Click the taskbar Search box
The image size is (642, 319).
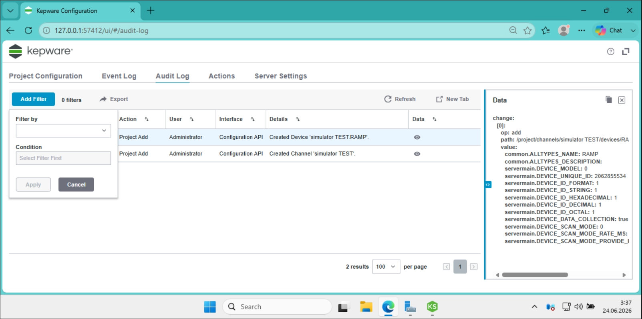click(277, 307)
